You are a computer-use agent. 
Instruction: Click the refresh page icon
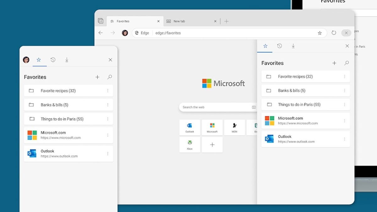(x=334, y=33)
